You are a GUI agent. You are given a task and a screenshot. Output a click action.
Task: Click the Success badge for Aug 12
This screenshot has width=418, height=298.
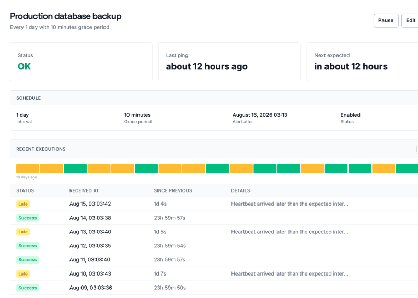[28, 246]
